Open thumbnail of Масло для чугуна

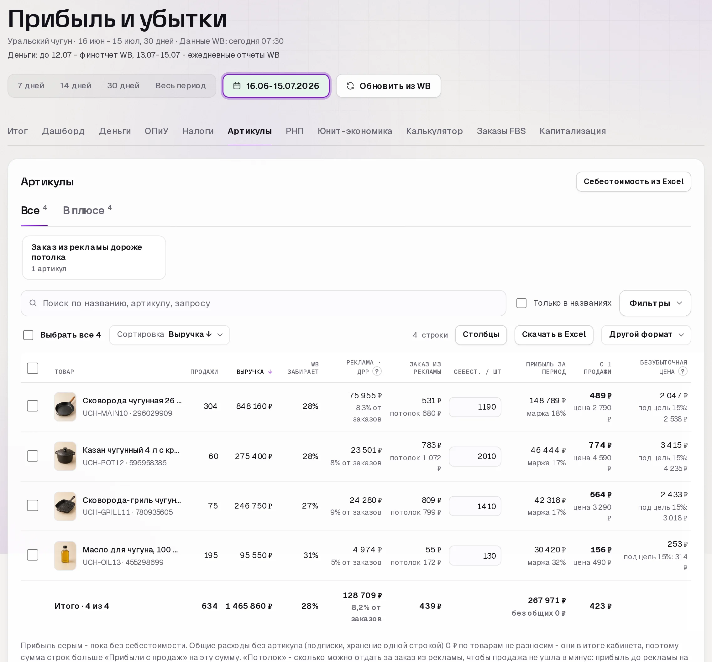click(x=65, y=555)
